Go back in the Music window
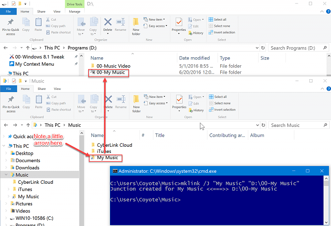Image resolution: width=331 pixels, height=226 pixels. 6,125
